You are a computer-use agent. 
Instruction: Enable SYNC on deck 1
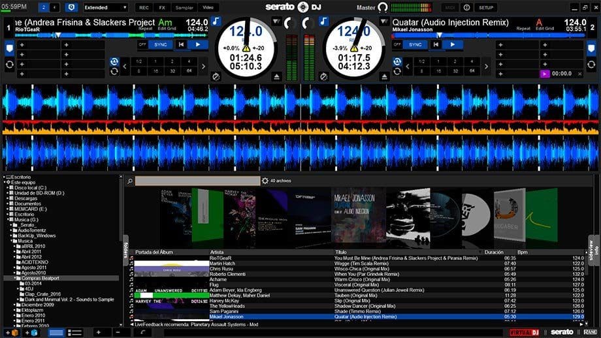pos(161,44)
